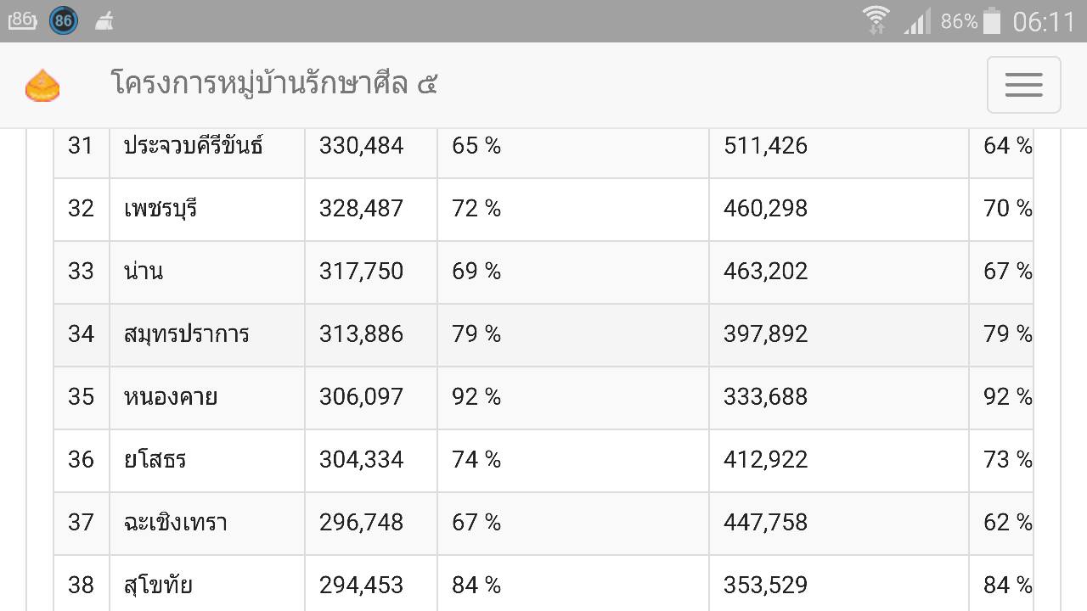Tap the orange site logo icon
This screenshot has width=1087, height=611.
pos(42,86)
